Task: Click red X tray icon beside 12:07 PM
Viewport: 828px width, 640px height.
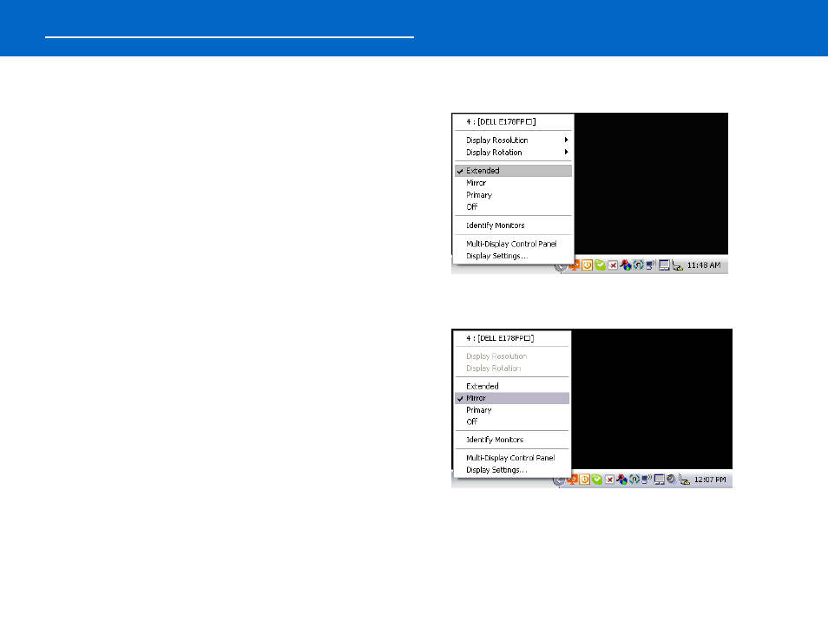Action: coord(609,480)
